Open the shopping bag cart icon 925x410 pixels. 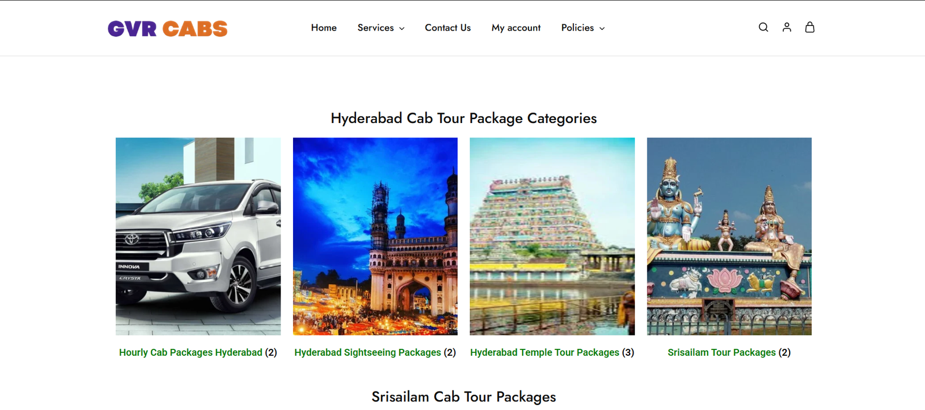pyautogui.click(x=809, y=27)
